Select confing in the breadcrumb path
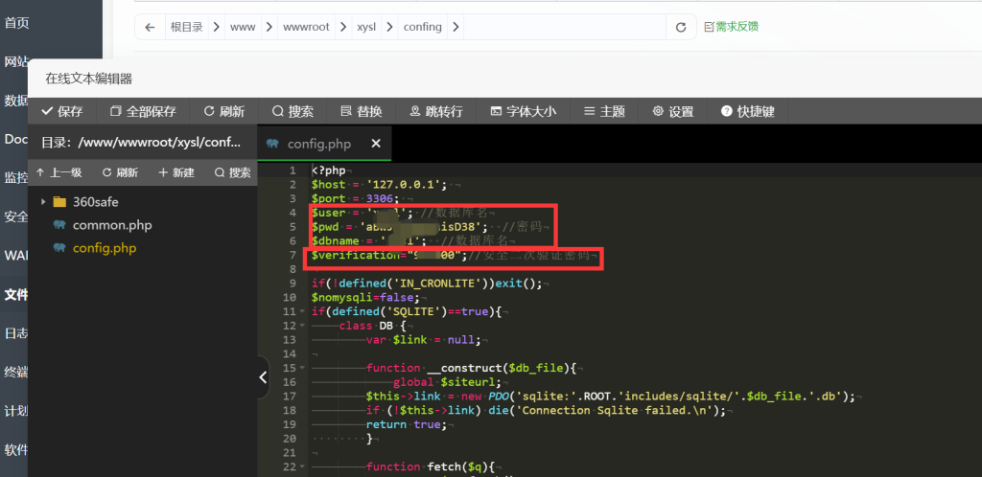The height and width of the screenshot is (477, 982). tap(422, 27)
